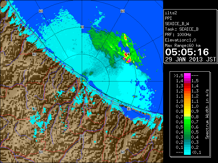218x163 pixels.
Task: Click the "<0.1" legend label
Action: pyautogui.click(x=196, y=152)
